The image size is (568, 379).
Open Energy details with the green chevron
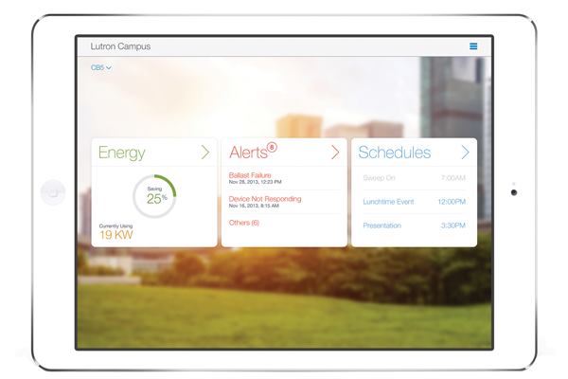coord(205,153)
